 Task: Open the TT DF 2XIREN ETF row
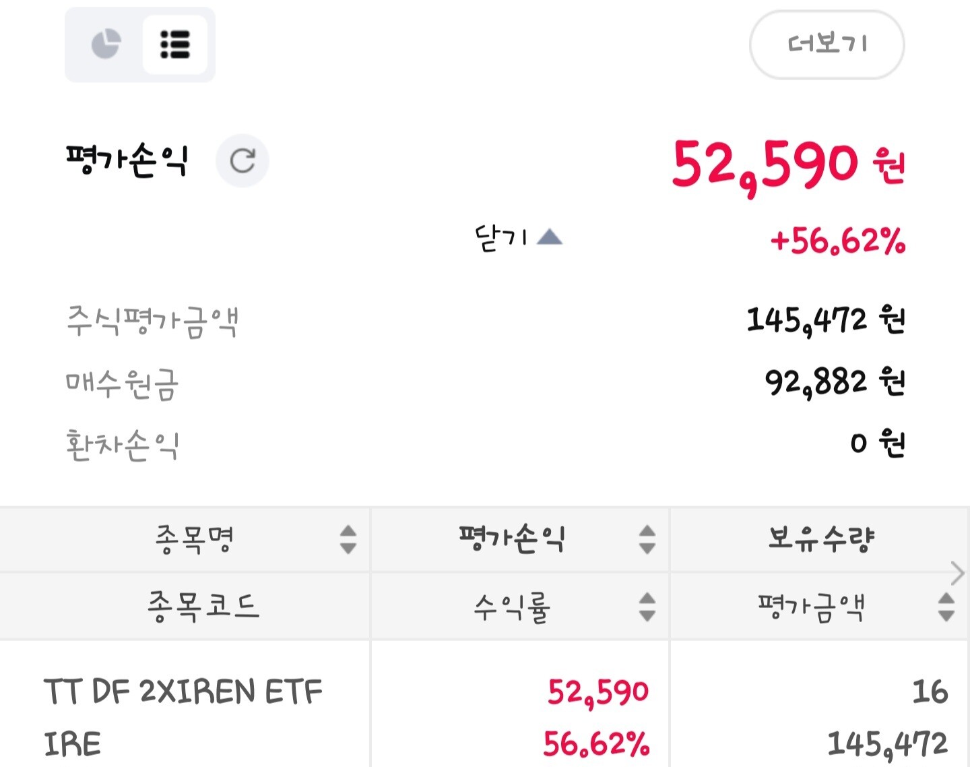(183, 692)
